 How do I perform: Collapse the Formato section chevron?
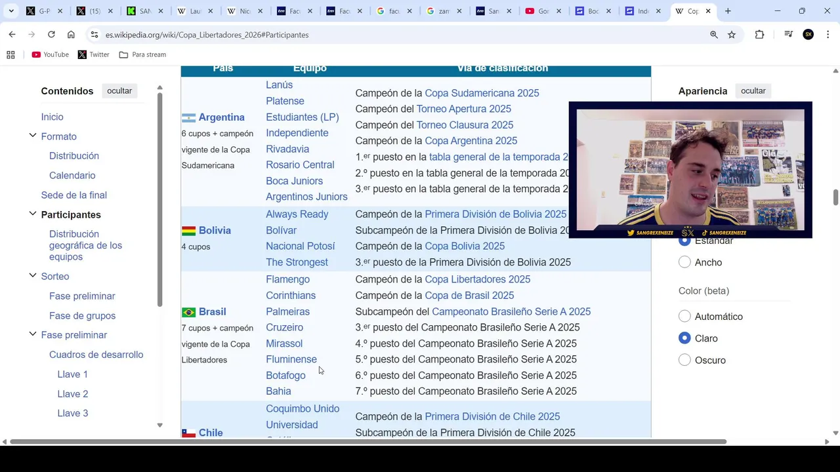point(32,136)
